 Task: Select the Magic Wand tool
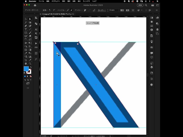[x=26, y=22]
